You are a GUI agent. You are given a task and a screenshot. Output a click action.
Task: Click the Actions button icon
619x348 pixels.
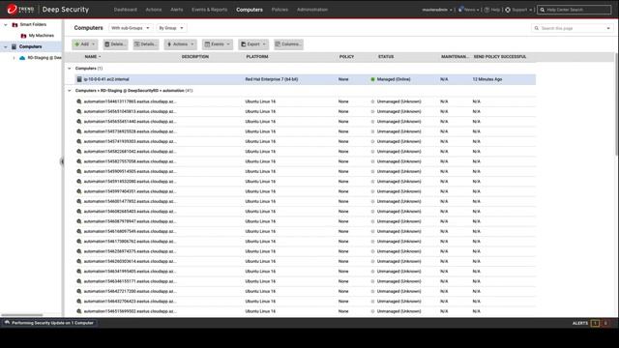(x=169, y=44)
